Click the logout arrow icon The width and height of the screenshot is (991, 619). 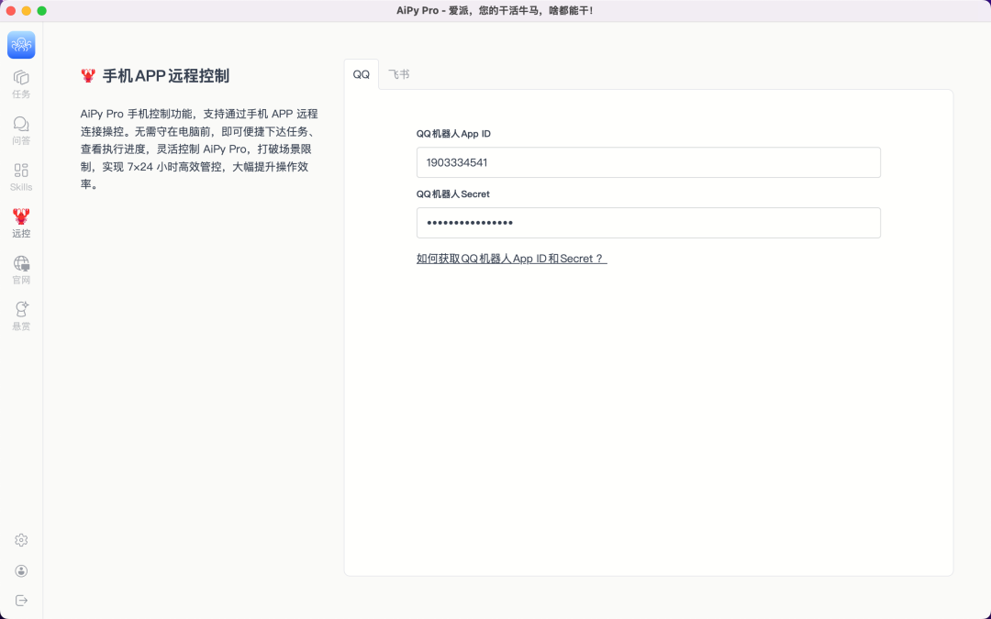click(x=20, y=601)
